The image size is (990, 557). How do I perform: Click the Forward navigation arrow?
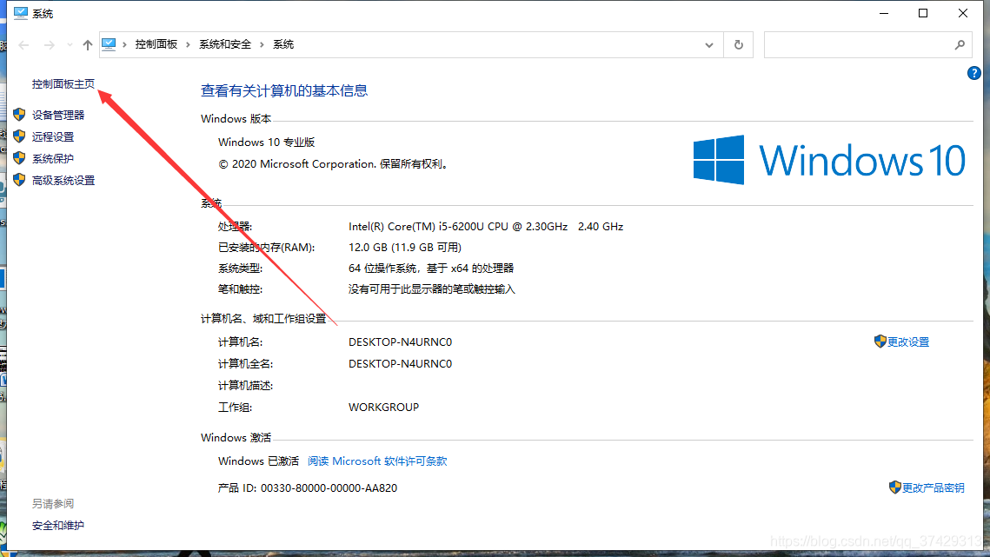pyautogui.click(x=50, y=45)
